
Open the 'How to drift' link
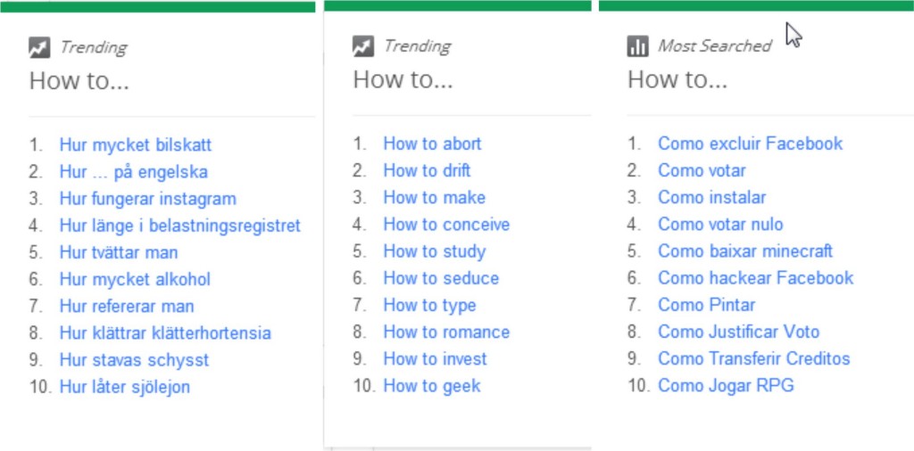[x=427, y=170]
